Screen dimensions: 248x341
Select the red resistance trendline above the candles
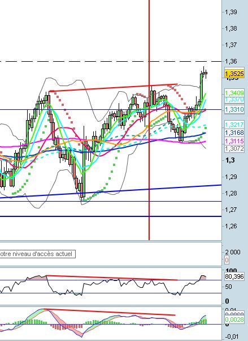click(114, 87)
